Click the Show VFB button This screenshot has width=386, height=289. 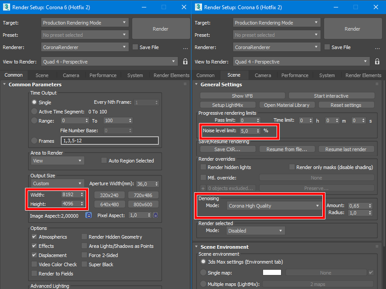(242, 96)
